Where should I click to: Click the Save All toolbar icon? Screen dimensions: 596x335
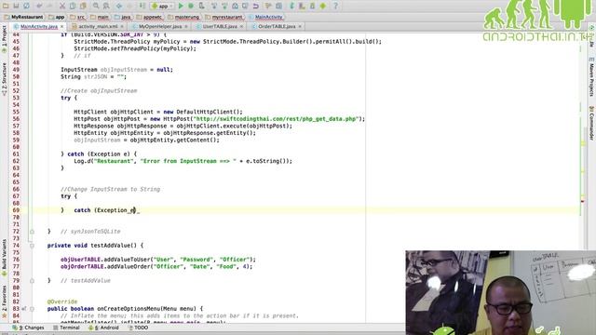click(x=16, y=6)
